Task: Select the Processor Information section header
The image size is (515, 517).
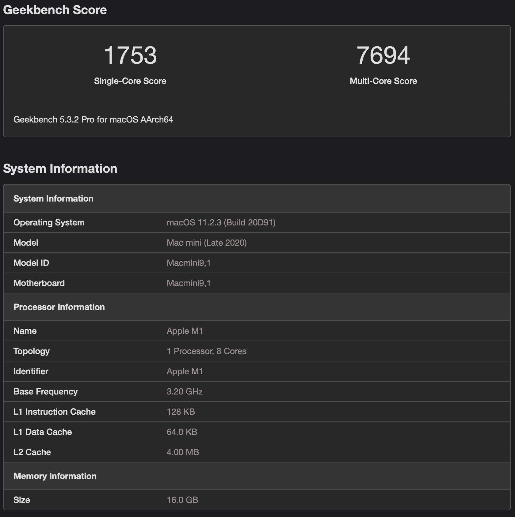Action: click(x=59, y=307)
